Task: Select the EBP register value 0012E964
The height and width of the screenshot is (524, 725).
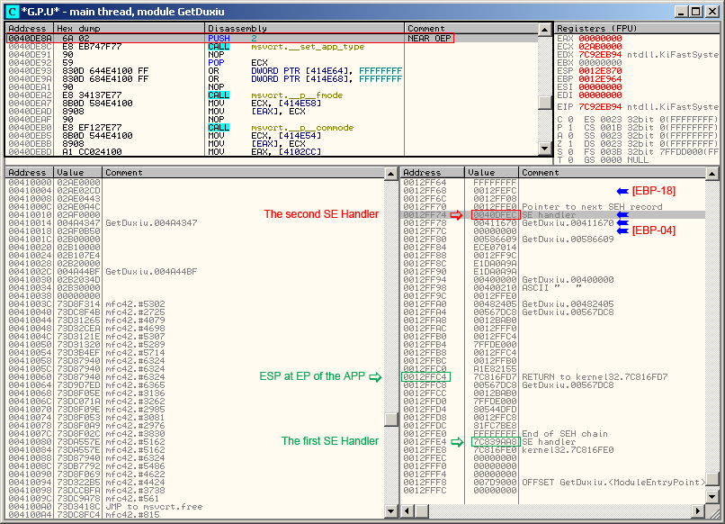Action: [x=600, y=79]
